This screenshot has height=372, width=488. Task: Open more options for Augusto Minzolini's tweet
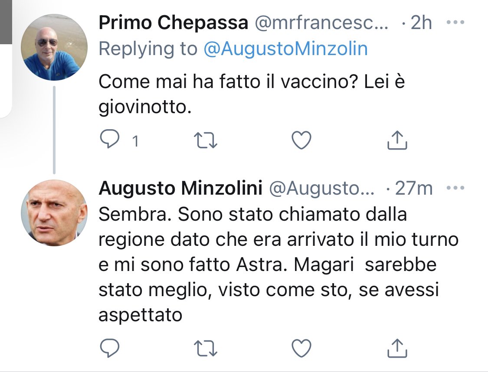(455, 188)
